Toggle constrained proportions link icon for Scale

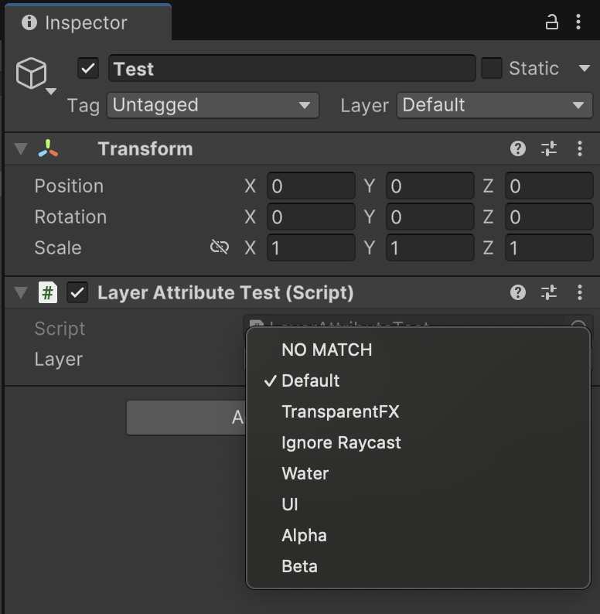tap(220, 247)
